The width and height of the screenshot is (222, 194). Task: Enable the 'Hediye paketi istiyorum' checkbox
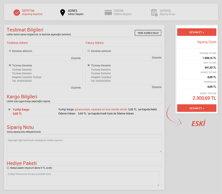(x=8, y=168)
